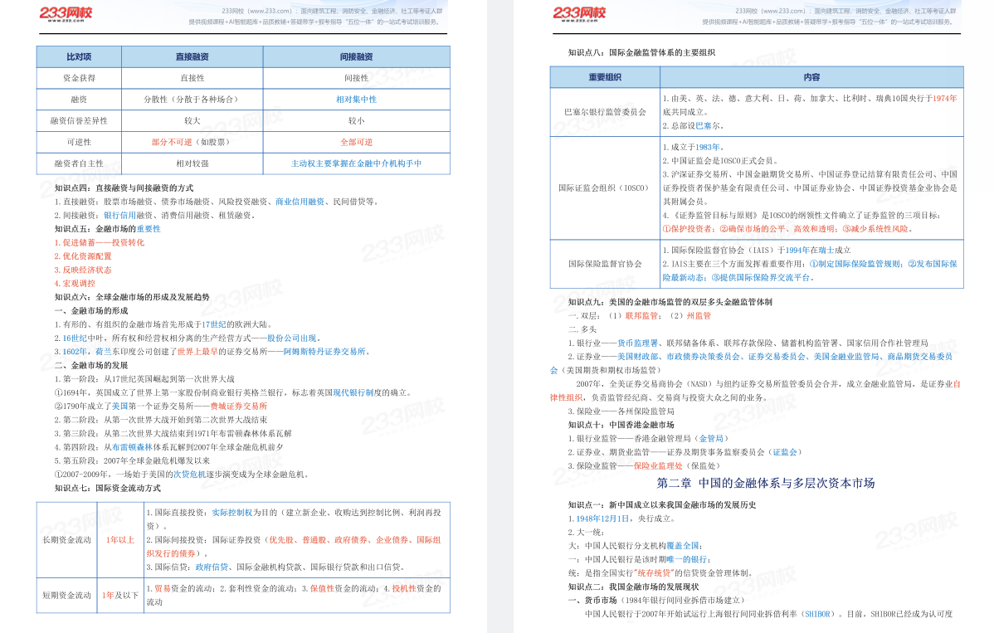The height and width of the screenshot is (633, 994).
Task: Select the 长期资金流动 table cell
Action: tap(66, 540)
